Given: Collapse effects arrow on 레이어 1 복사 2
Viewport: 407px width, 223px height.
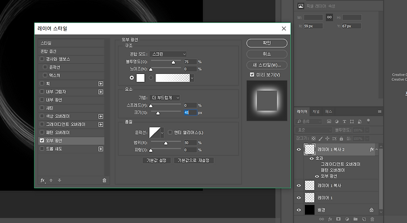Looking at the screenshot, I should tap(376, 150).
